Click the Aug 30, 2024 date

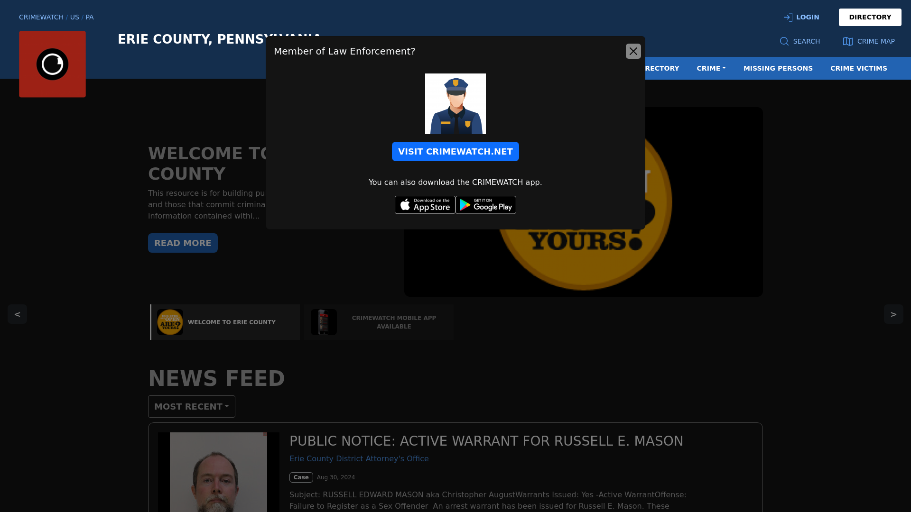coord(336,477)
